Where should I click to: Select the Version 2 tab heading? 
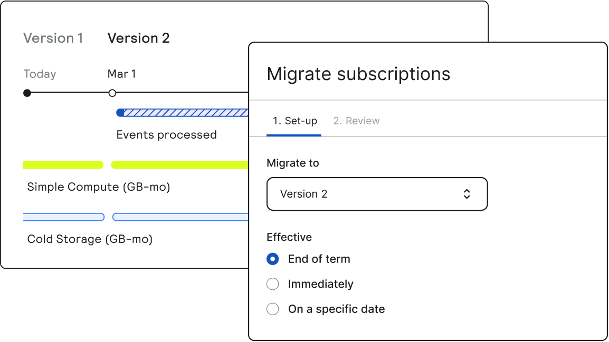pyautogui.click(x=138, y=38)
